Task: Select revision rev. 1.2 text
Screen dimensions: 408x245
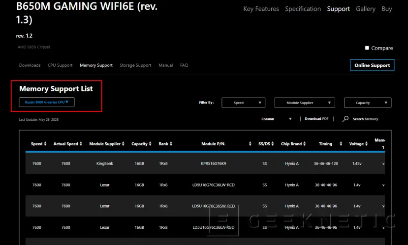Action: coord(24,36)
